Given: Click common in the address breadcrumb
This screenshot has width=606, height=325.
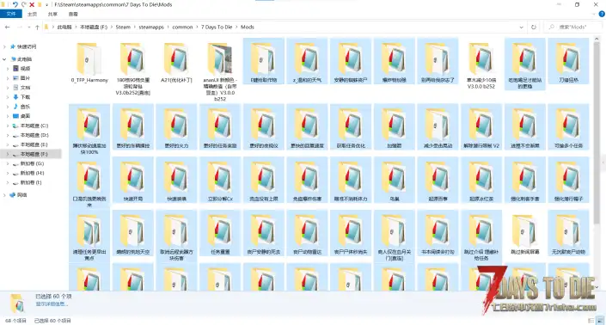Looking at the screenshot, I should (182, 27).
